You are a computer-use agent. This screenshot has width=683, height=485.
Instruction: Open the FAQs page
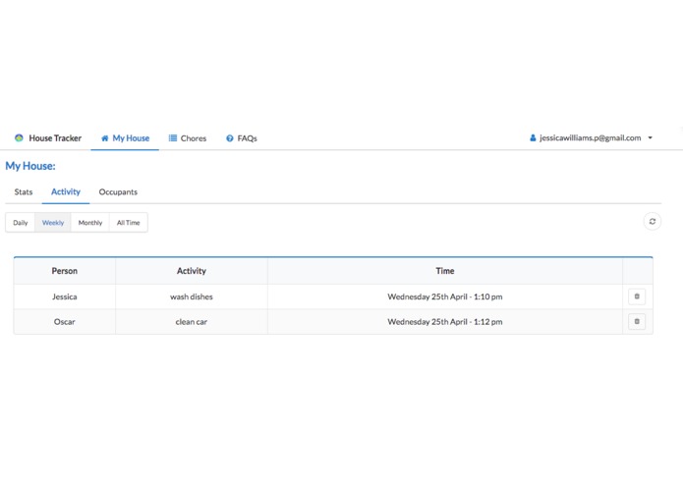(242, 138)
